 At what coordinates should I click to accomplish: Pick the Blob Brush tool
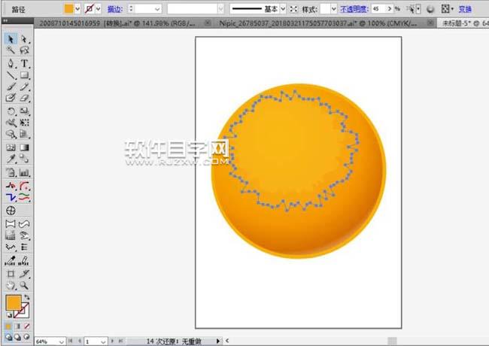tap(11, 98)
